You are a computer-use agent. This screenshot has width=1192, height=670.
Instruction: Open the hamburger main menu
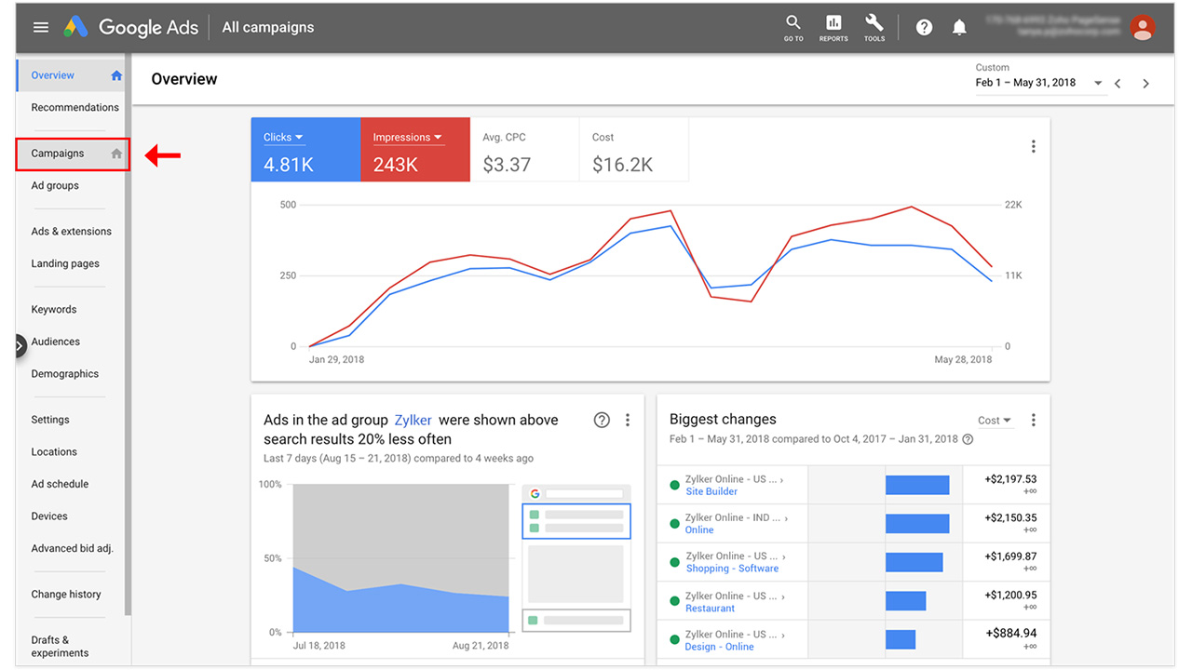click(x=40, y=28)
